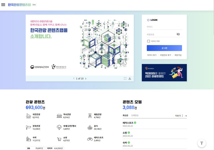Viewport: 214px width, 150px height.
Task: Select the 레저스포츠 bicycle icon
Action: pyautogui.click(x=90, y=139)
